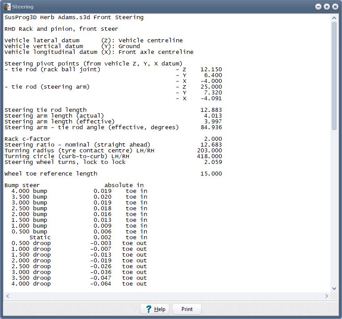This screenshot has height=319, width=342.
Task: Click the vertical scrollbar thumb
Action: coord(334,76)
